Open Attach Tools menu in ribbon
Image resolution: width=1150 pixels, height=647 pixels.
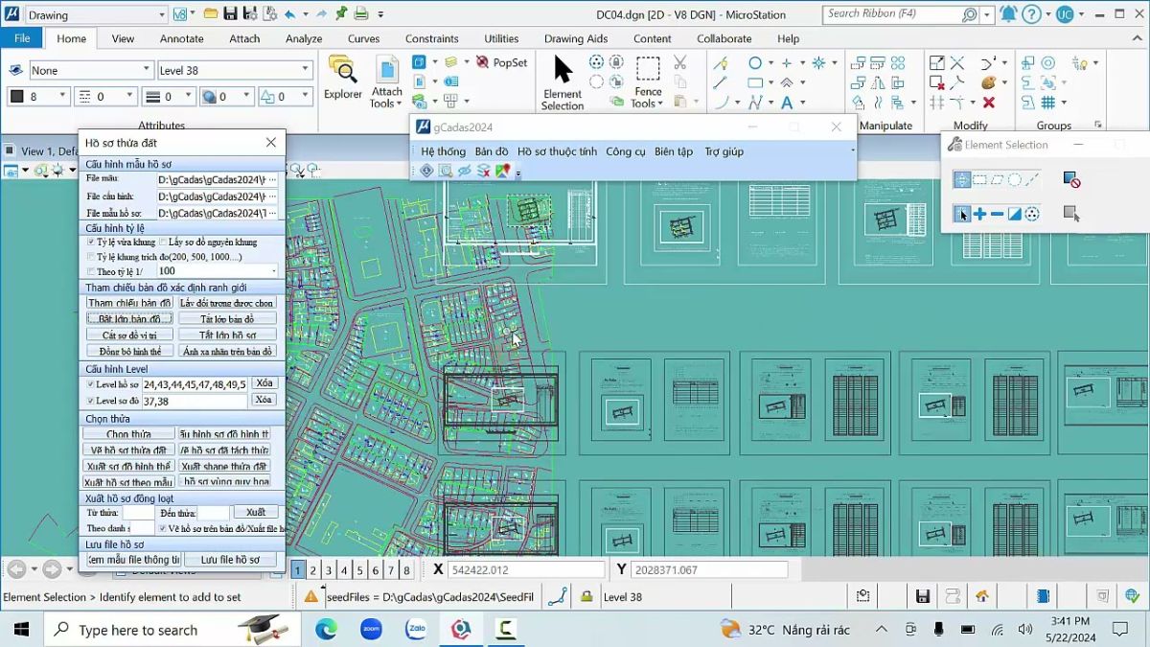[x=387, y=82]
